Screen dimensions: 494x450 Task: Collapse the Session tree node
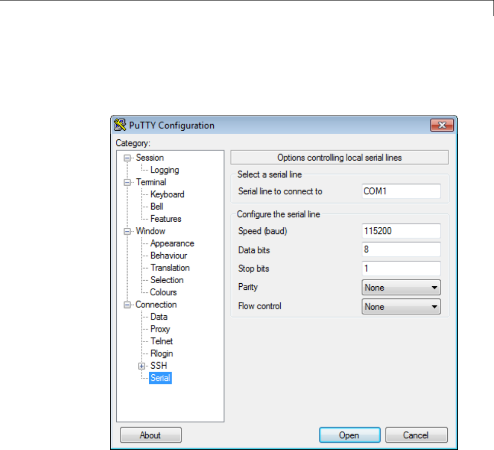coord(127,158)
